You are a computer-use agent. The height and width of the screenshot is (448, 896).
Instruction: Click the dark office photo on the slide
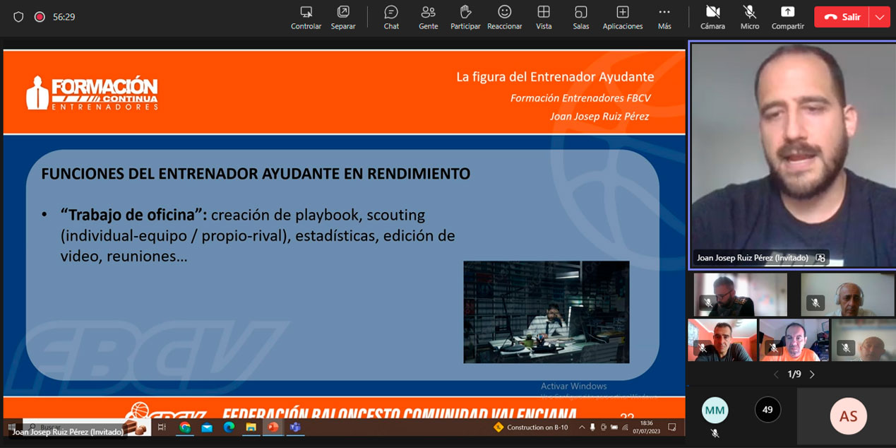pyautogui.click(x=546, y=312)
